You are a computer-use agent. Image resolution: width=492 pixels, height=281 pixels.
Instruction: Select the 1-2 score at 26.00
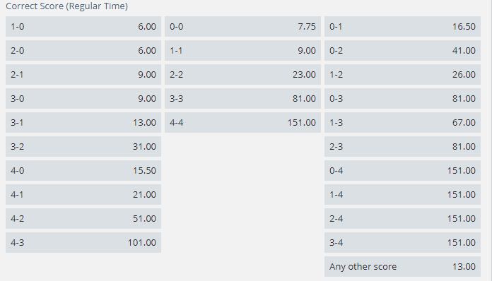(402, 75)
